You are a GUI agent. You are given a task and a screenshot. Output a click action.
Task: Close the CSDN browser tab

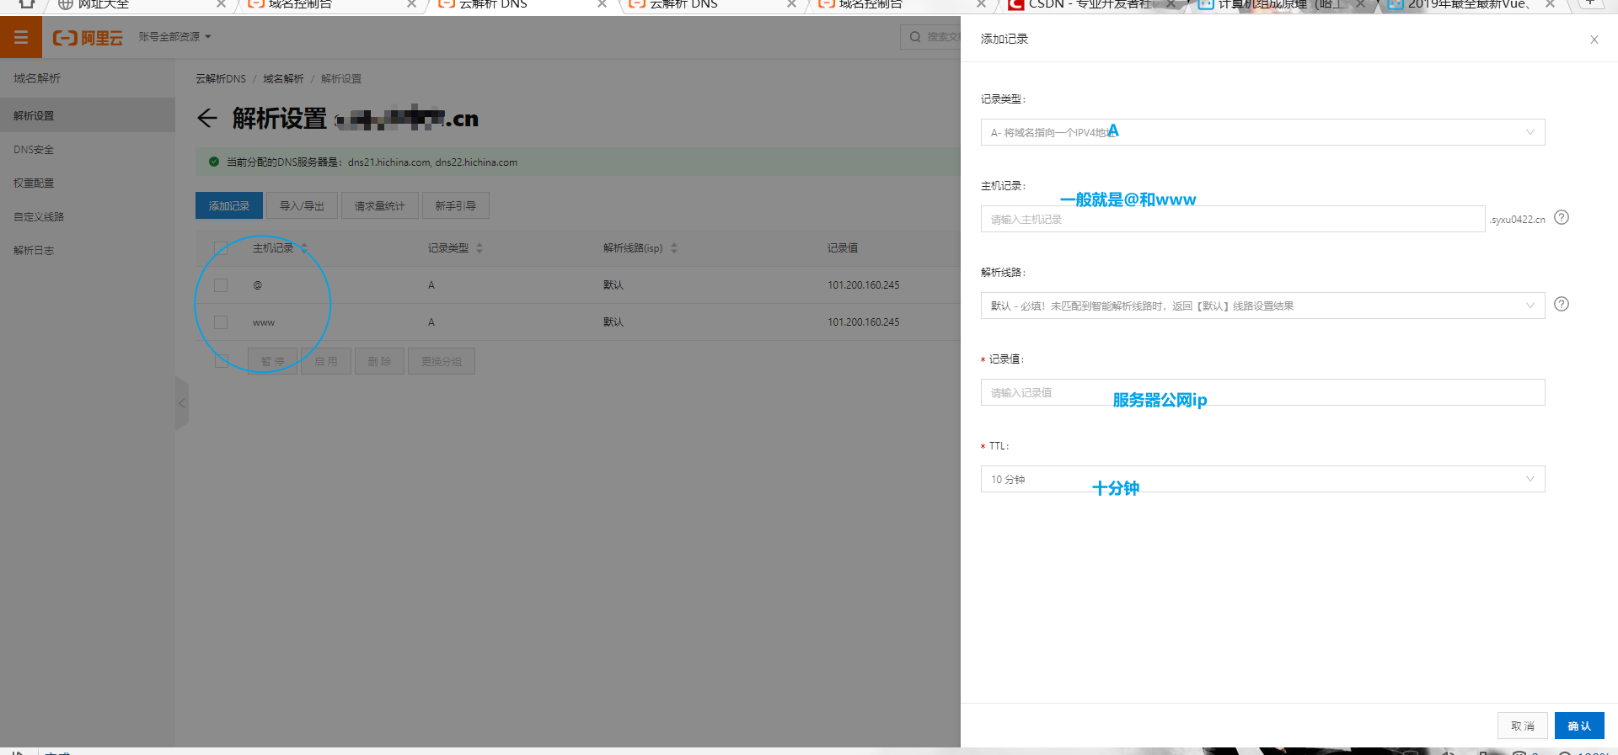coord(1171,4)
